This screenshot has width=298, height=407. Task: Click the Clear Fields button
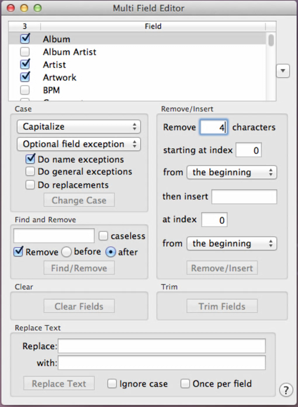pos(79,306)
